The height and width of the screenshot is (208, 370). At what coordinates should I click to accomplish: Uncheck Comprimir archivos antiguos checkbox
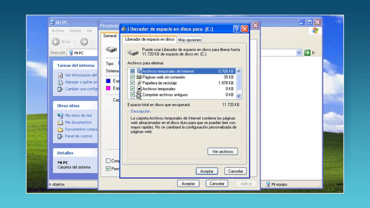(133, 95)
